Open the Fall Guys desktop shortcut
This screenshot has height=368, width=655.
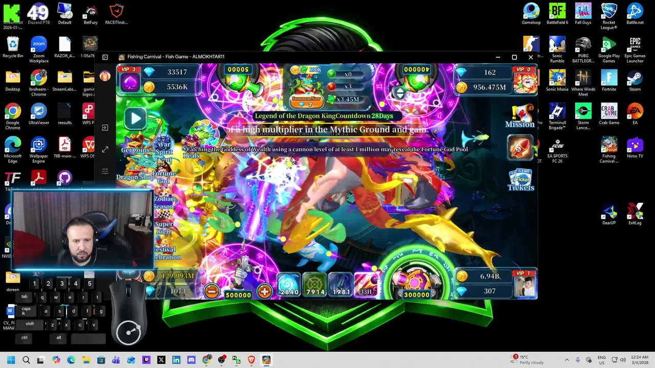[583, 14]
